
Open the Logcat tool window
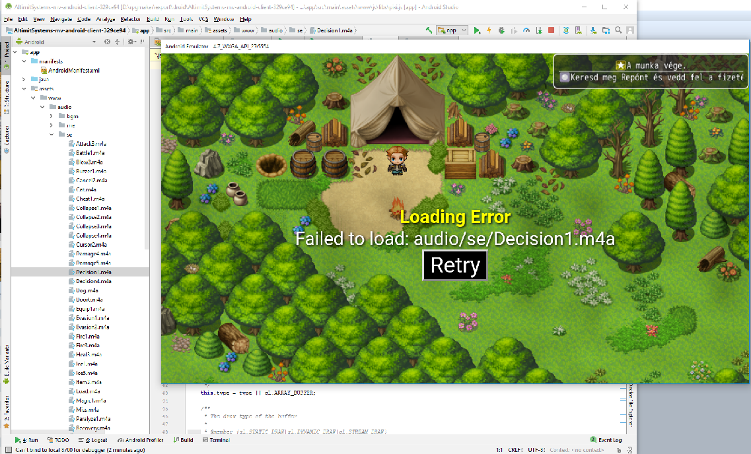click(x=96, y=440)
